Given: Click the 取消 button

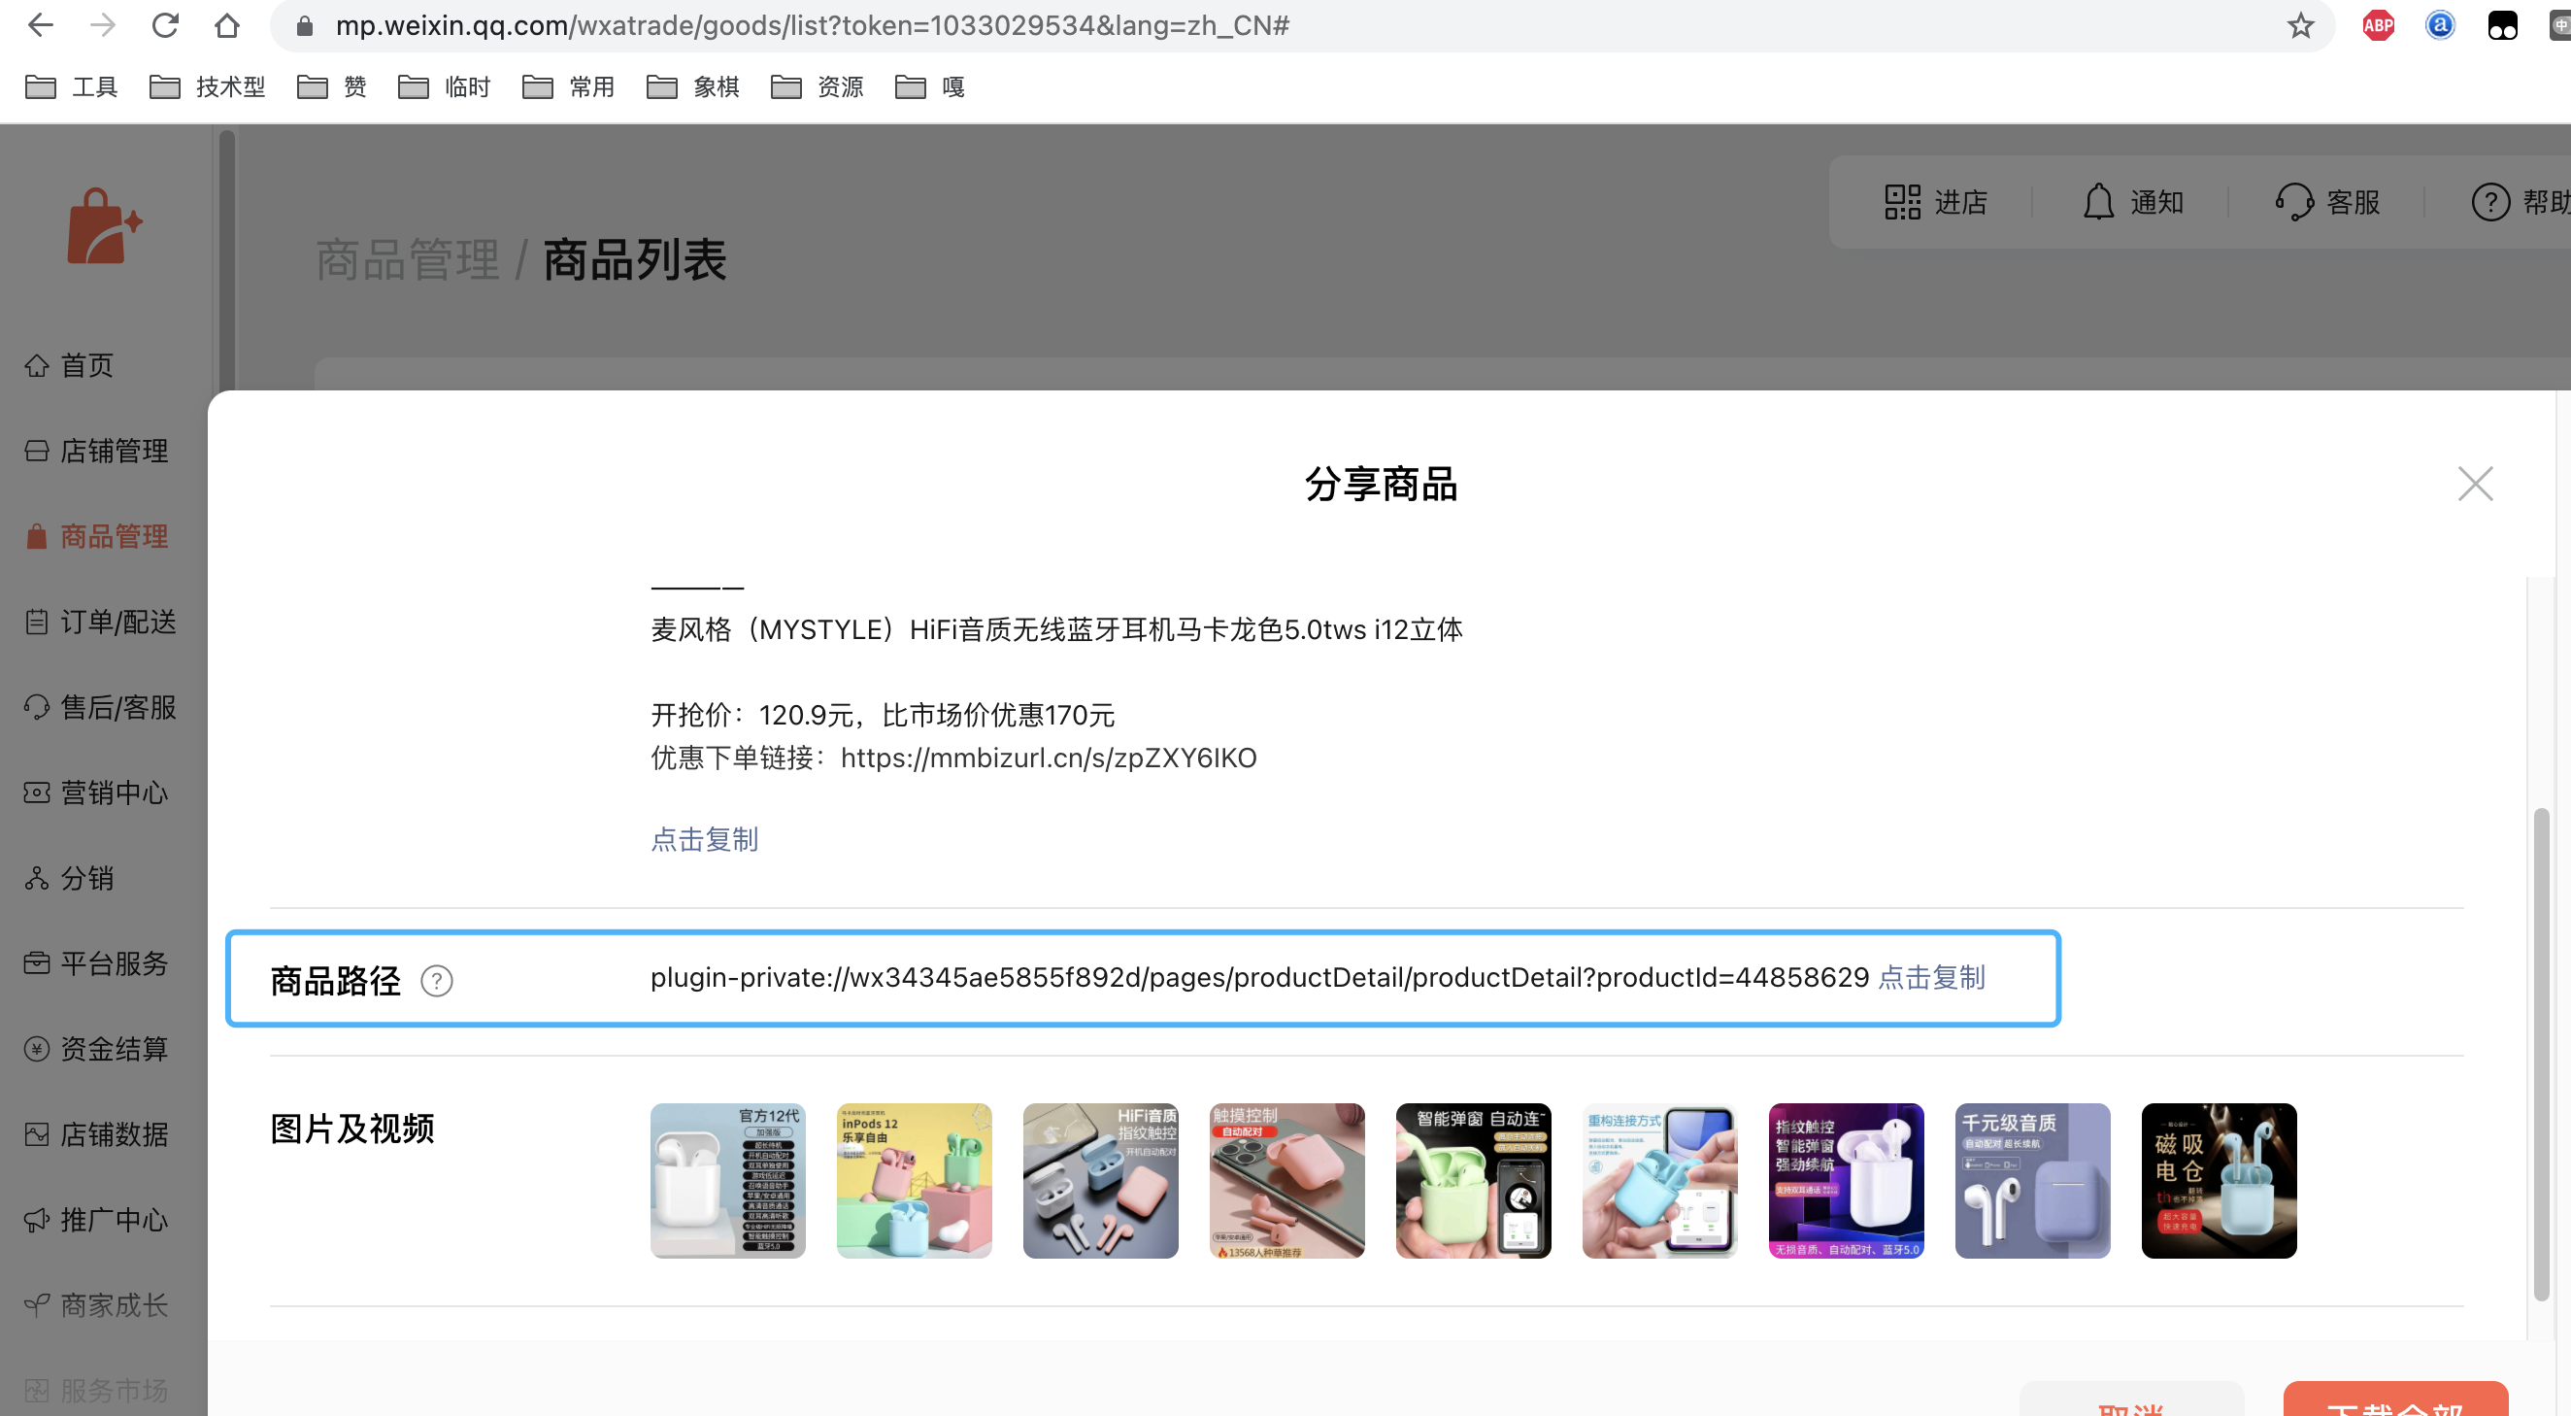Looking at the screenshot, I should (x=2131, y=1401).
